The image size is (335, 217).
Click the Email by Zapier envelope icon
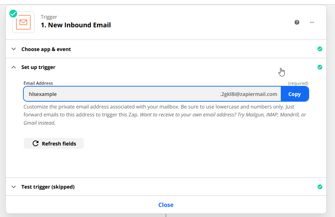(23, 22)
